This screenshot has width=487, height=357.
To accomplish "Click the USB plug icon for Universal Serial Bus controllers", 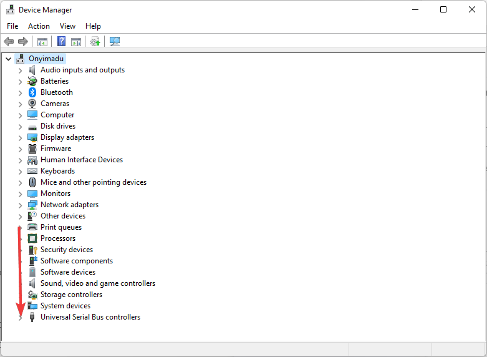I will tap(32, 317).
